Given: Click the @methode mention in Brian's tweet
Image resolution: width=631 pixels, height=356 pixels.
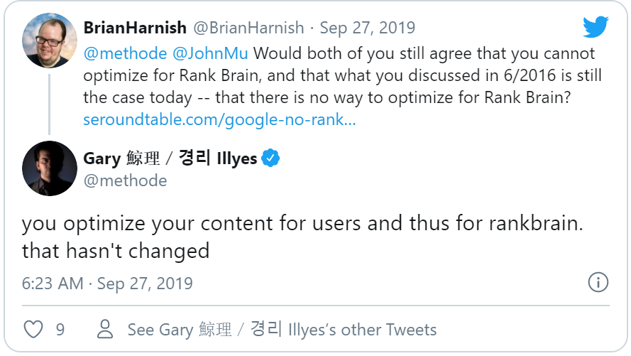Looking at the screenshot, I should click(126, 53).
